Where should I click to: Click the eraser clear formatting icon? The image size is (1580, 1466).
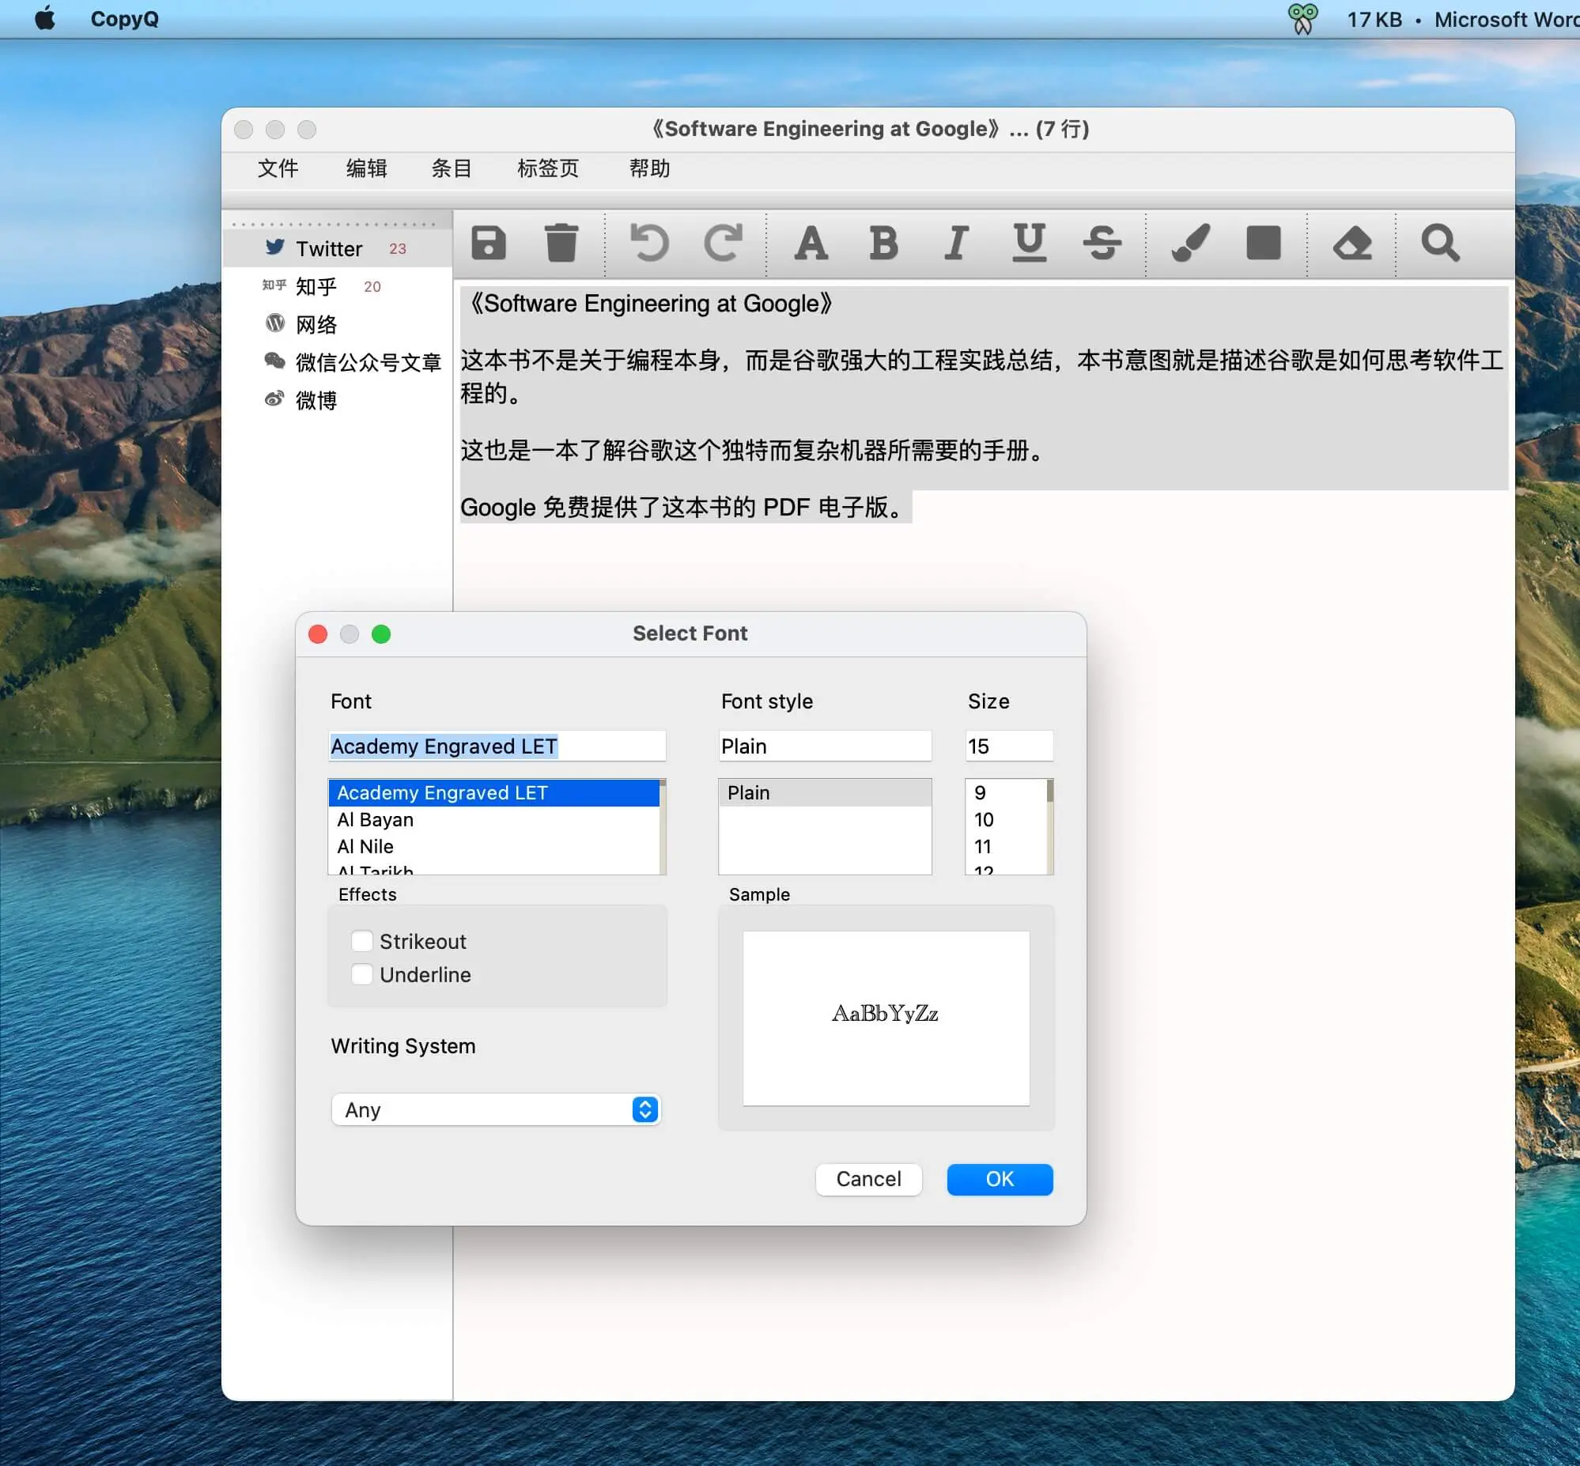pyautogui.click(x=1352, y=243)
